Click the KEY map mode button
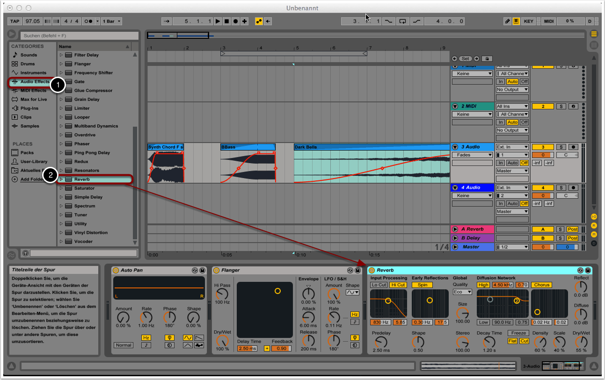The width and height of the screenshot is (605, 380). pos(528,22)
